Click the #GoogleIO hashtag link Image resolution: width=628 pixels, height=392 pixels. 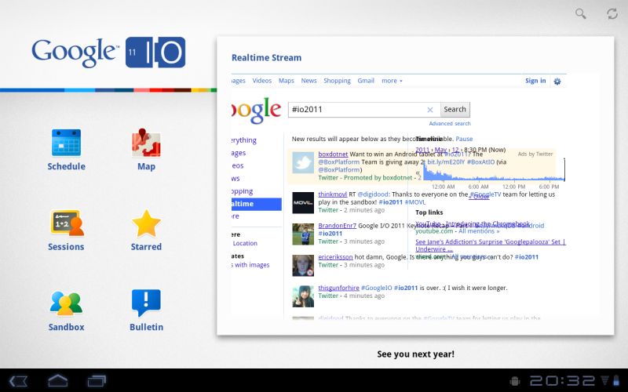(x=377, y=288)
